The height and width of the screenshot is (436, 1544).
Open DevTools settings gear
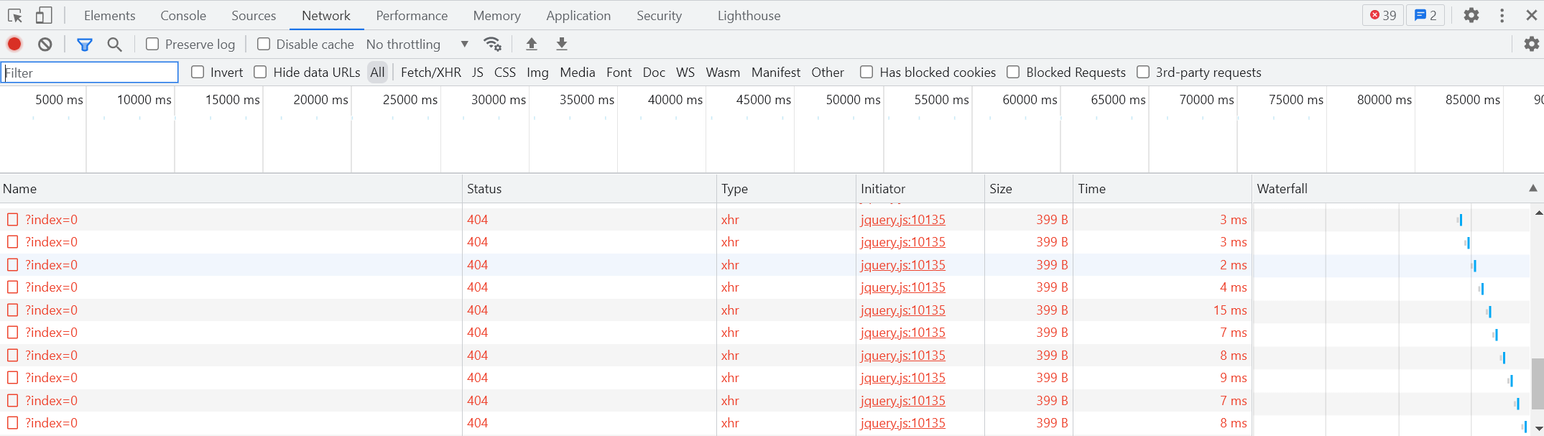[x=1471, y=15]
